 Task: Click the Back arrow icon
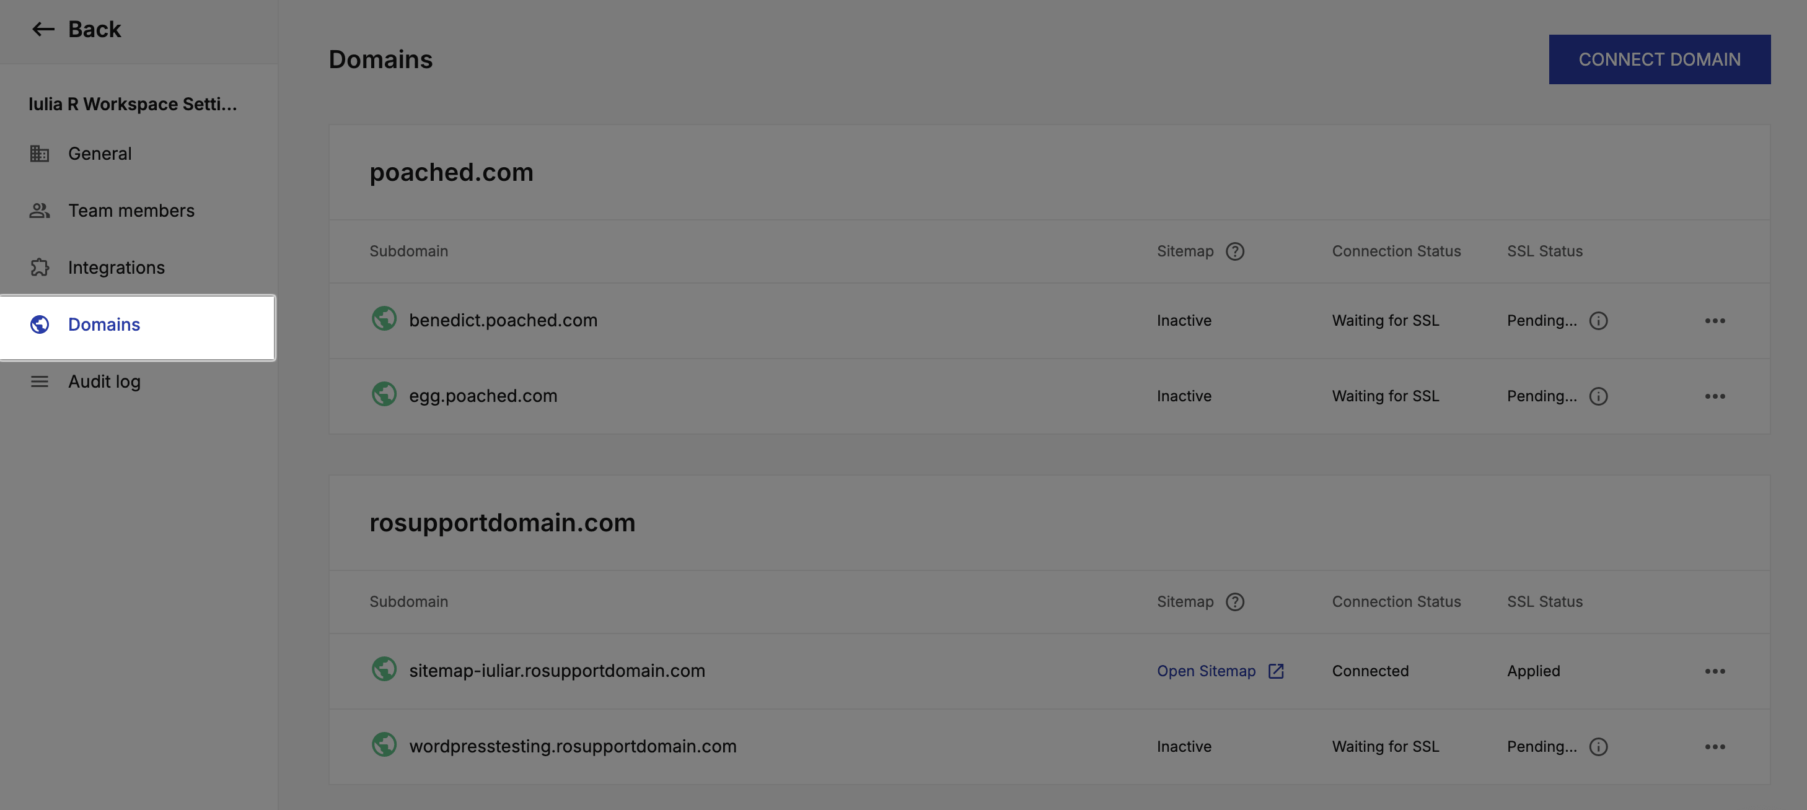(42, 28)
